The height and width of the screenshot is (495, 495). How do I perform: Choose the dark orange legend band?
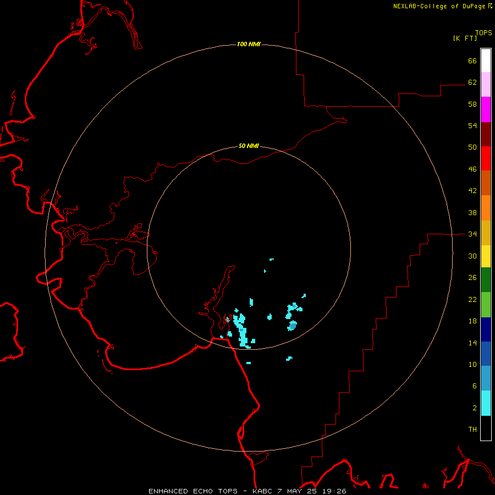(x=486, y=183)
